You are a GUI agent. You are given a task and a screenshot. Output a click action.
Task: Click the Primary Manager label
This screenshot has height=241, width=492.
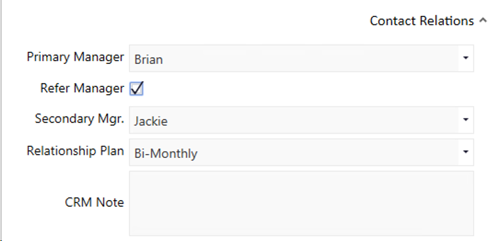[x=75, y=57]
